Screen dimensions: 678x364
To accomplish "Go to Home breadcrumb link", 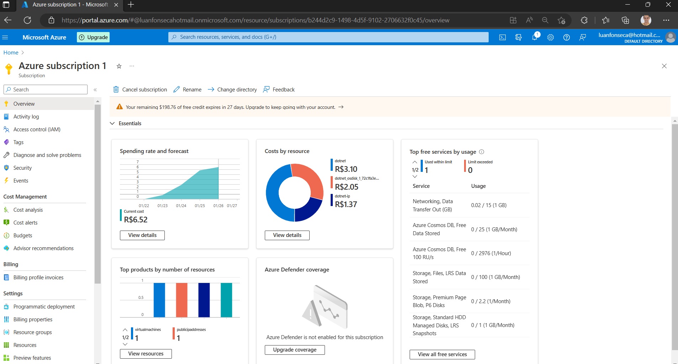I will coord(11,53).
